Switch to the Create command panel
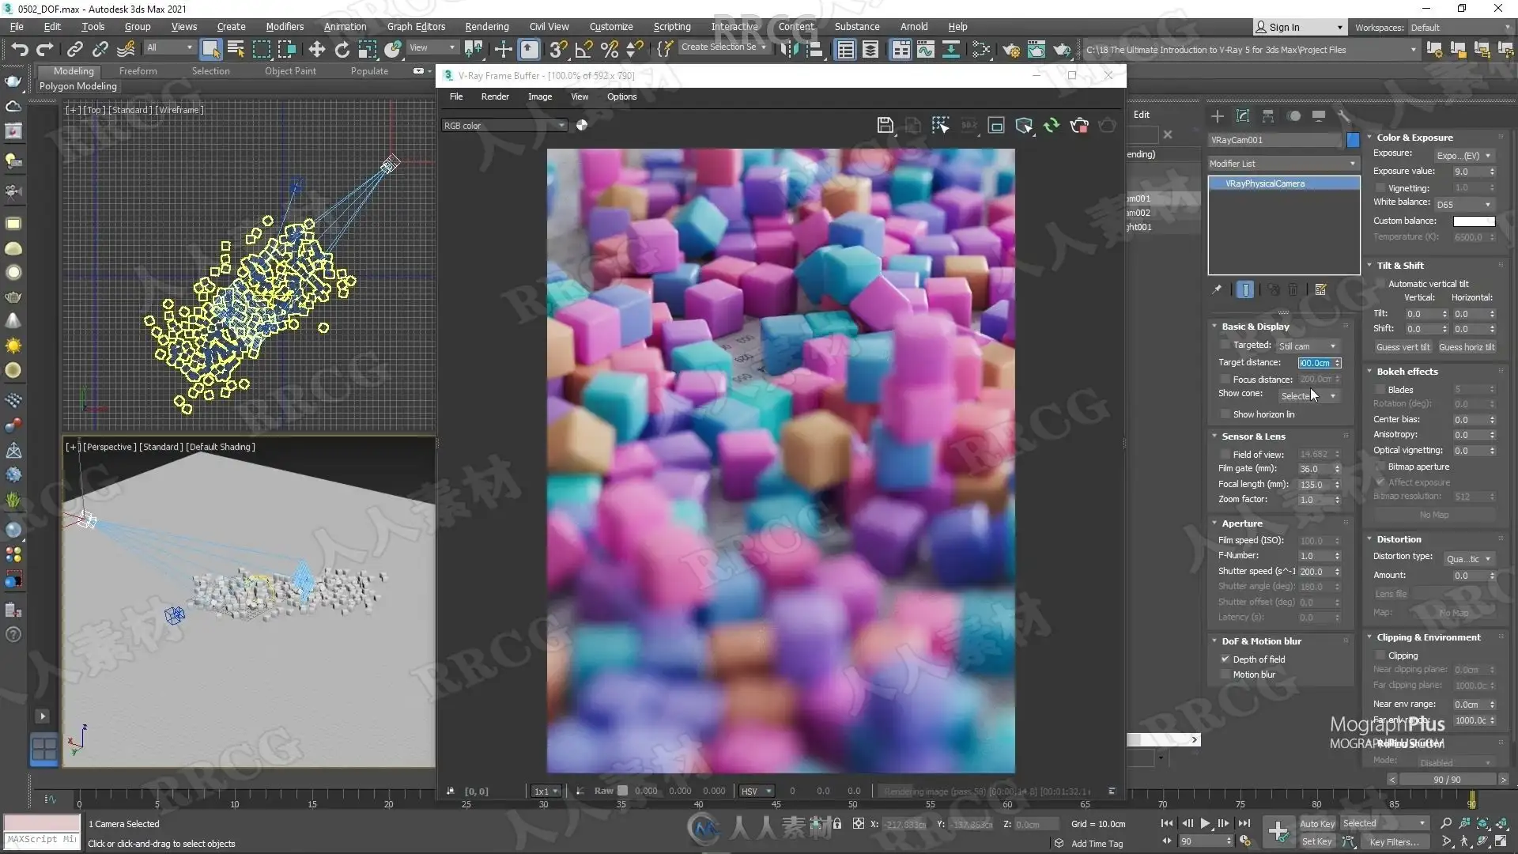The image size is (1518, 854). 1218,115
